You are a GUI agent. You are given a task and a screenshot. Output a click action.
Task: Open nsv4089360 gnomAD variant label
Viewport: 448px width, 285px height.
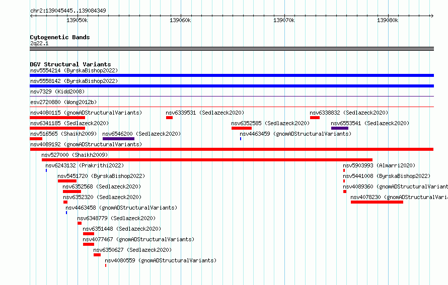click(x=396, y=186)
